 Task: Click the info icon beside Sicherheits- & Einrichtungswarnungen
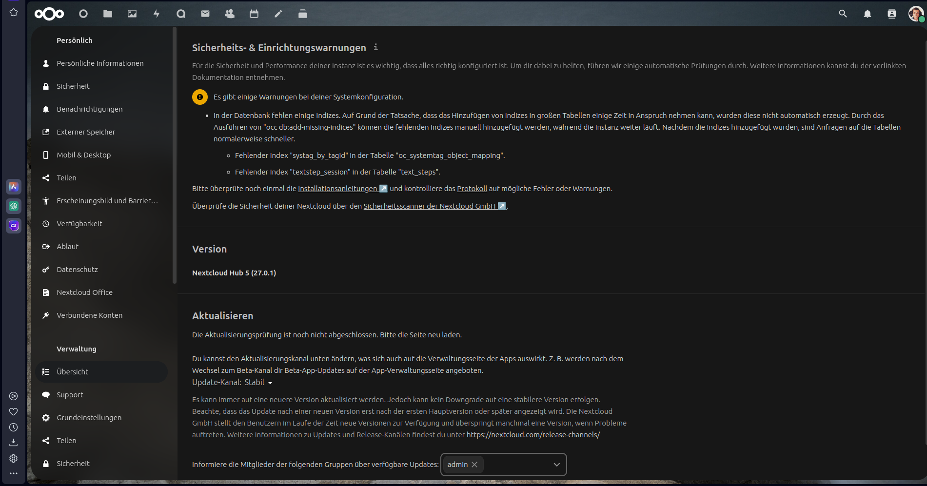pyautogui.click(x=375, y=47)
